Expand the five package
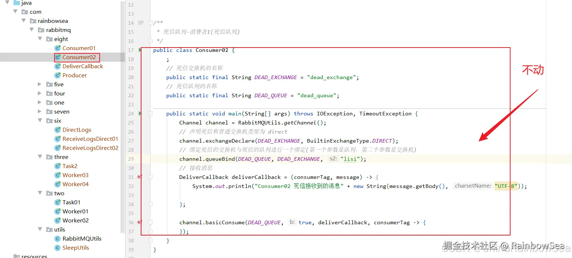 (x=40, y=84)
